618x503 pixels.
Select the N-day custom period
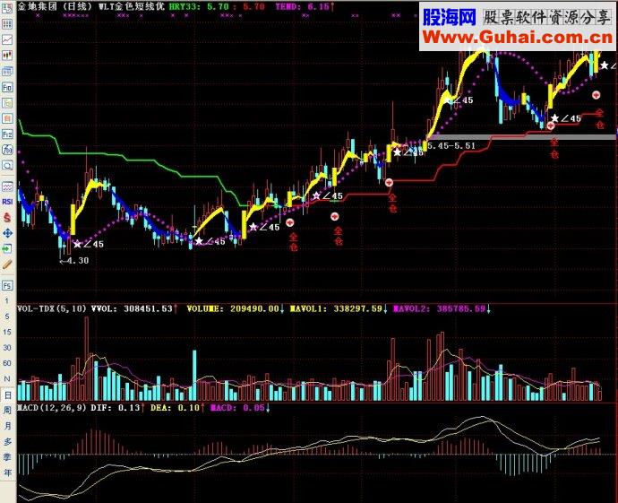pyautogui.click(x=7, y=378)
